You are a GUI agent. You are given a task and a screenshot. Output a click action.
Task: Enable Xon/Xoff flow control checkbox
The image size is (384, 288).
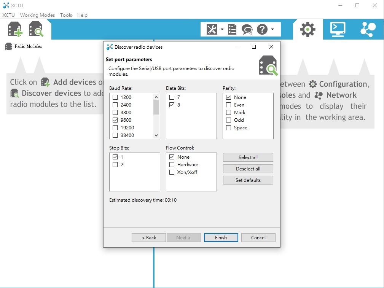tap(172, 172)
